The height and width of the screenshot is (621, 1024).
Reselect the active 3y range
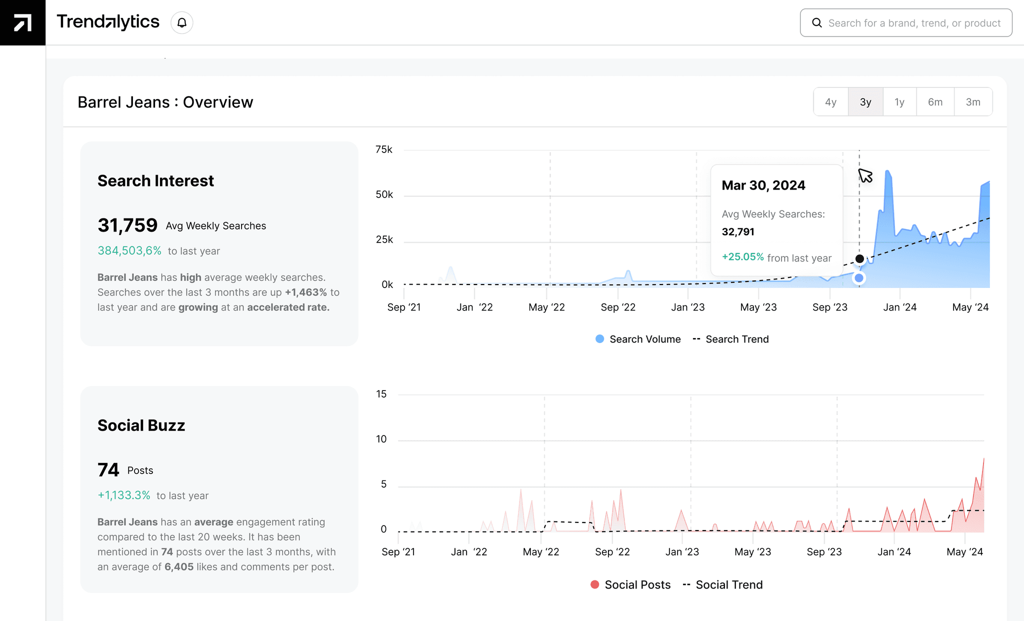(x=865, y=101)
